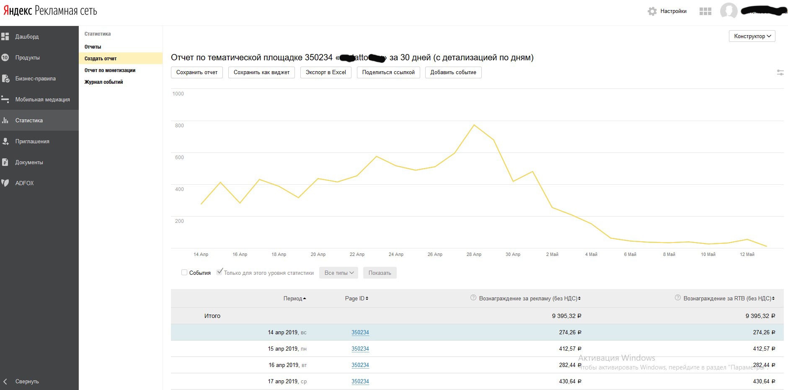Open the Invitations sidebar icon
This screenshot has height=390, width=788.
pyautogui.click(x=5, y=141)
